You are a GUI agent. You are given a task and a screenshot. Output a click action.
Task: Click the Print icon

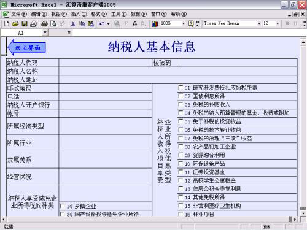pos(44,24)
